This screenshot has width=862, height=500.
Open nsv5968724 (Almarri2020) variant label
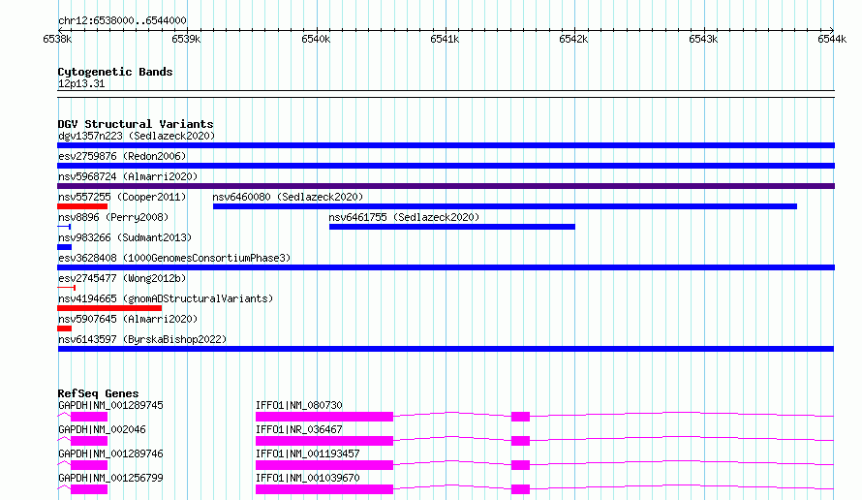128,176
